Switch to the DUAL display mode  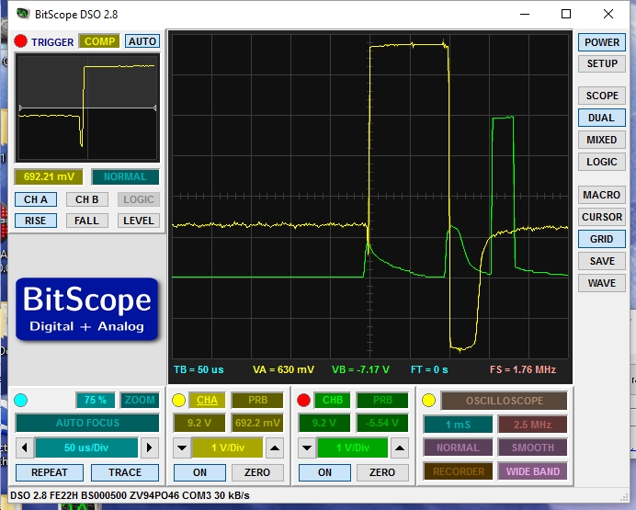(x=601, y=118)
